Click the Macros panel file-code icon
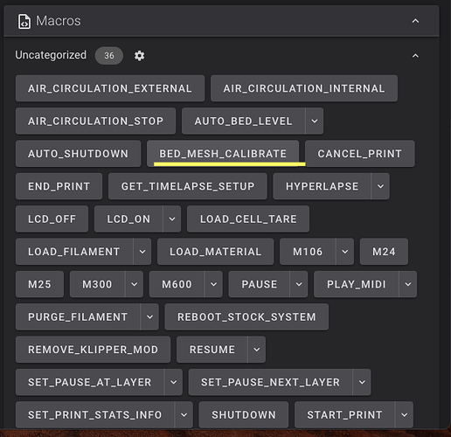 pyautogui.click(x=24, y=21)
